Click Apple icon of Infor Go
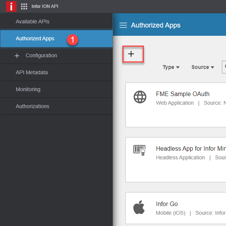This screenshot has width=226, height=226. [139, 207]
